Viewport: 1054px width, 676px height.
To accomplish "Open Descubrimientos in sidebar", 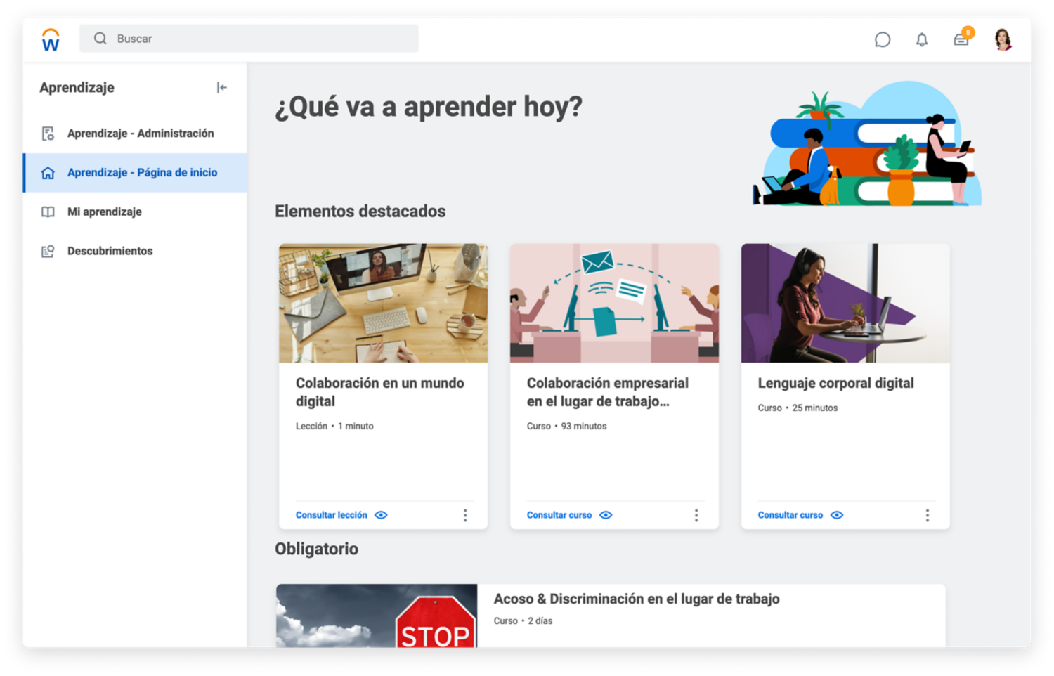I will pyautogui.click(x=135, y=251).
